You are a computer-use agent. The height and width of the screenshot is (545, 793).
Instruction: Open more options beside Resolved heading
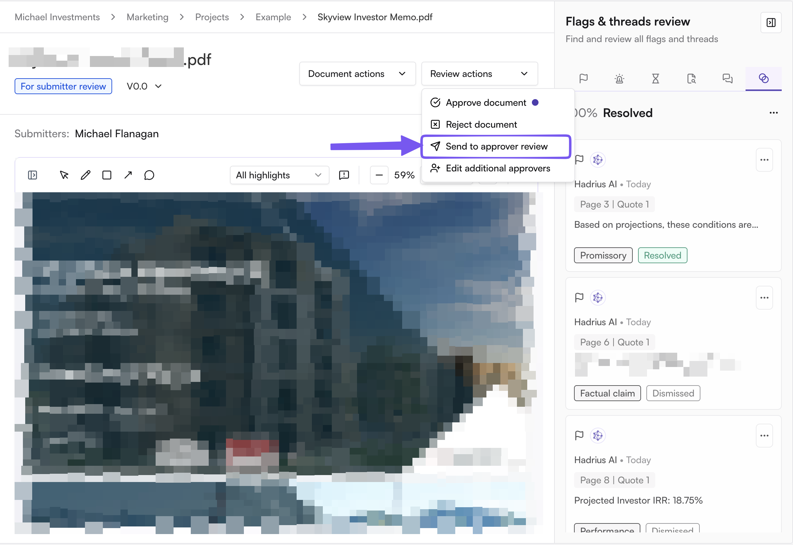click(x=773, y=113)
